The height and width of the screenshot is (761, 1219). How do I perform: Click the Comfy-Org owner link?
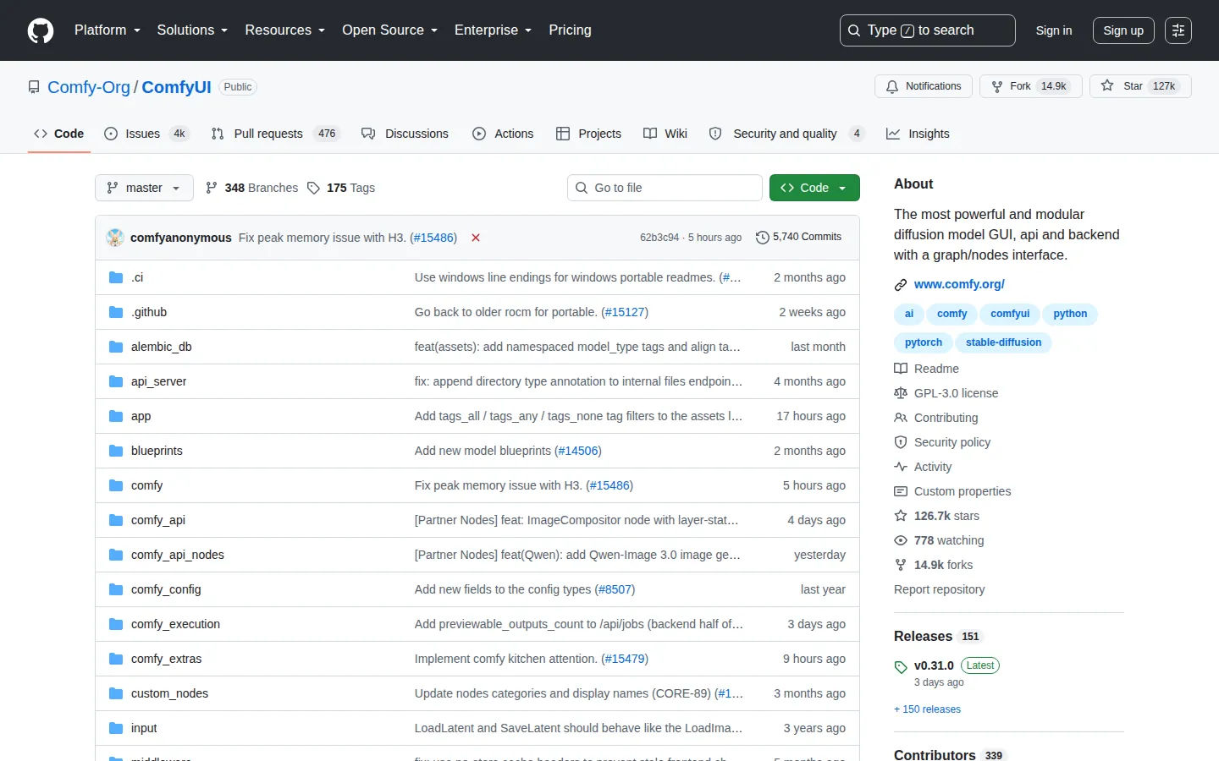coord(89,87)
